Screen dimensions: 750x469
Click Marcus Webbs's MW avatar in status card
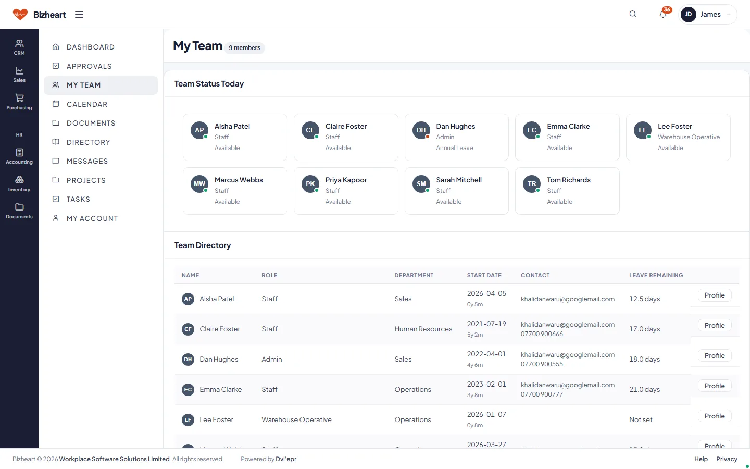tap(199, 184)
